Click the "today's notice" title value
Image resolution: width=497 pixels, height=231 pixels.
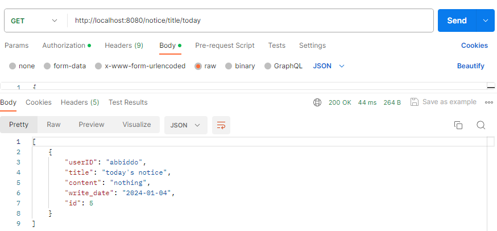point(134,172)
